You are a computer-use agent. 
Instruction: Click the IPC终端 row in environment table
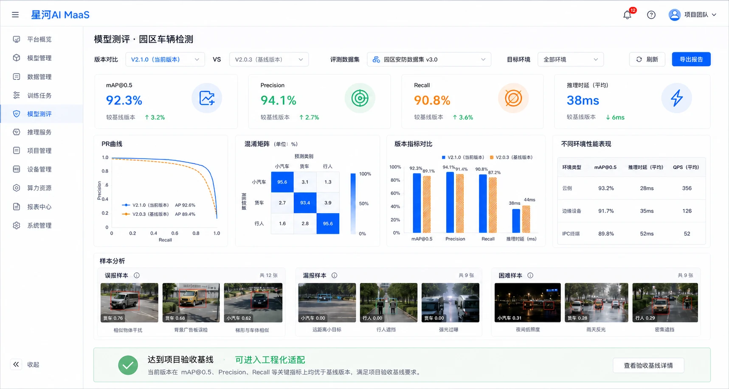click(x=631, y=234)
